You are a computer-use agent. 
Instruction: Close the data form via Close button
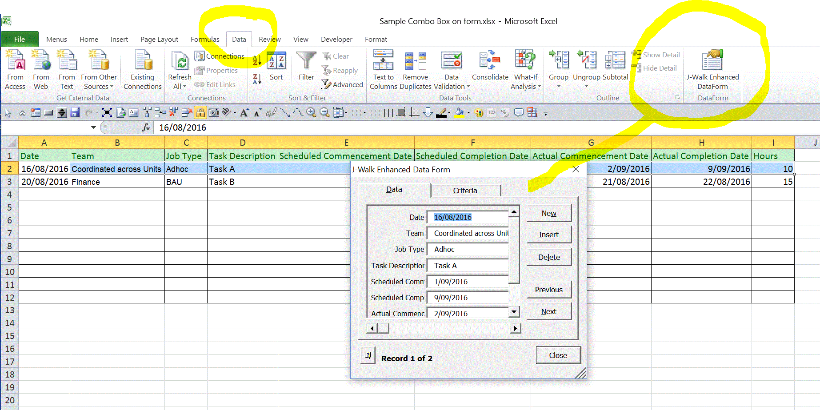558,355
